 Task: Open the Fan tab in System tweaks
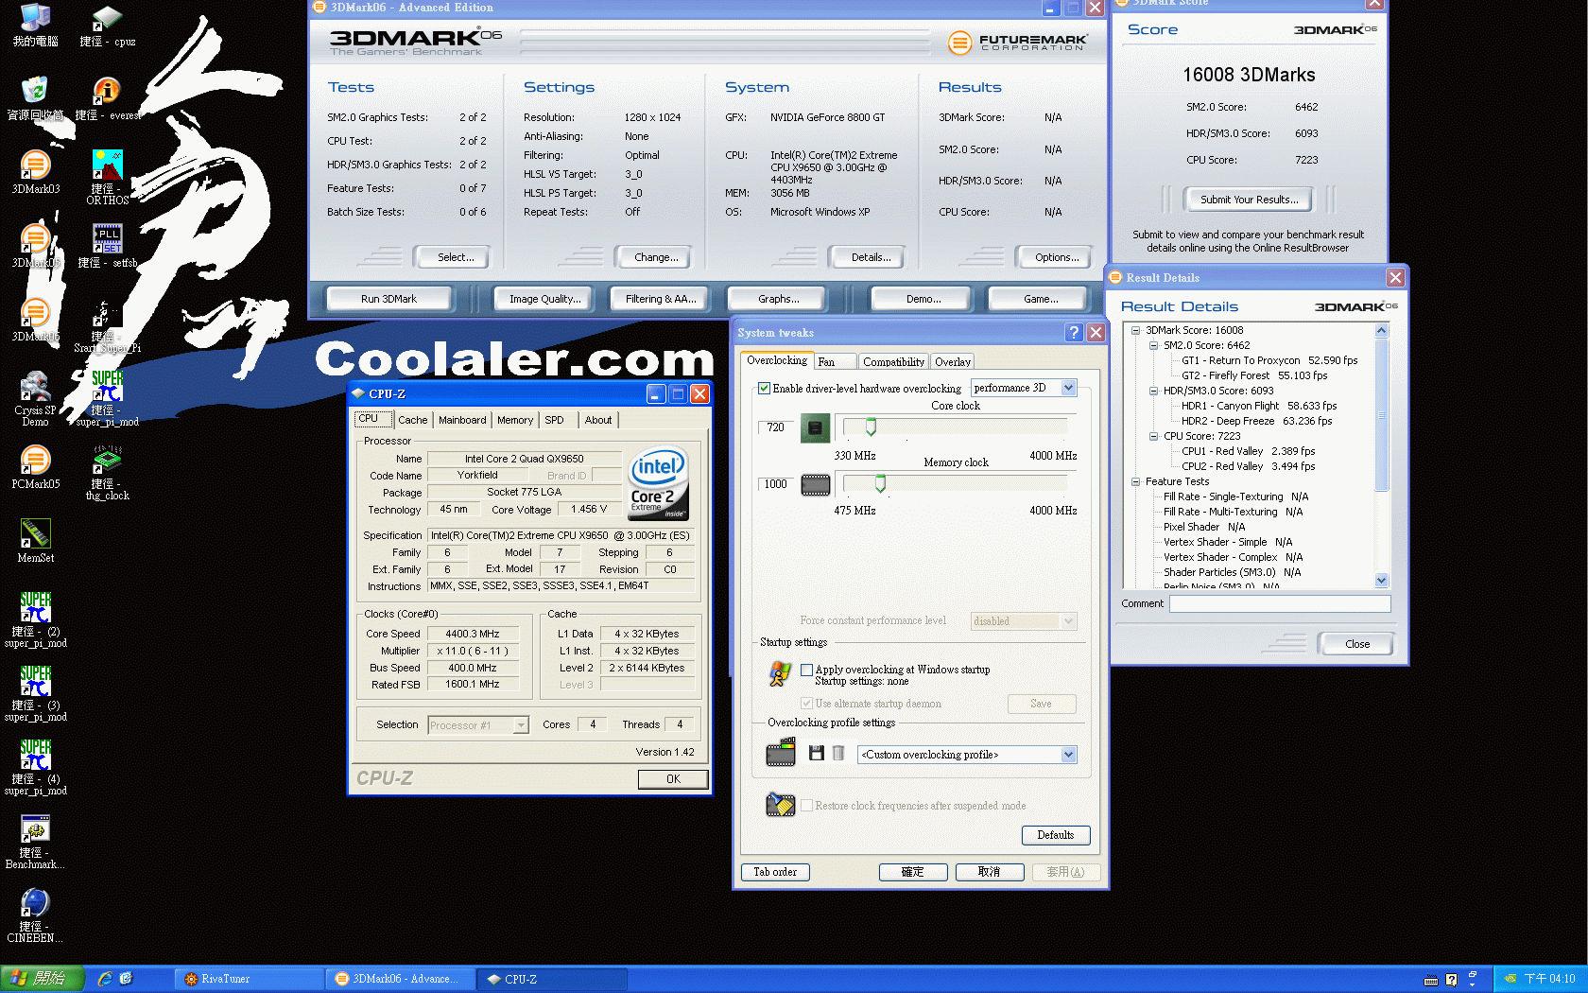tap(835, 361)
